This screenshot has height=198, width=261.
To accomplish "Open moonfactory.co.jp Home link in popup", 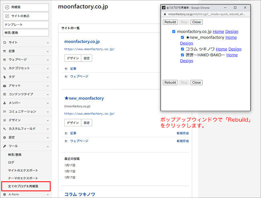I will 218,32.
